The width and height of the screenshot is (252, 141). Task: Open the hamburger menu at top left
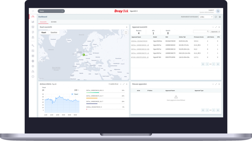tap(33, 11)
